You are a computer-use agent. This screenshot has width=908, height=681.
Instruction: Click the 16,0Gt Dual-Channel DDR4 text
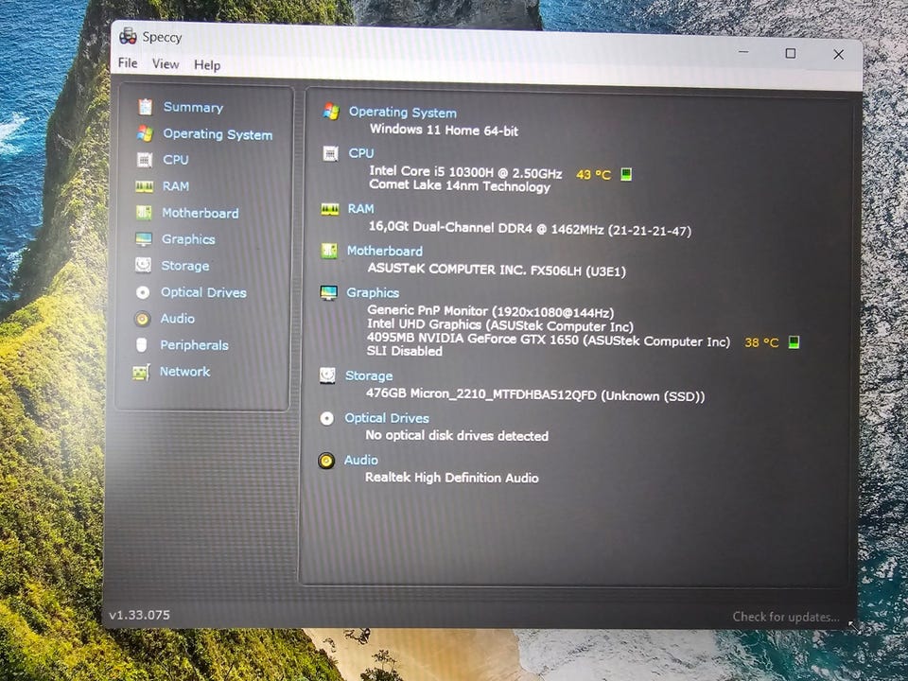tap(530, 228)
